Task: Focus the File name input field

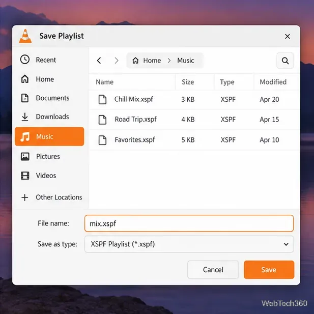Action: coord(189,223)
